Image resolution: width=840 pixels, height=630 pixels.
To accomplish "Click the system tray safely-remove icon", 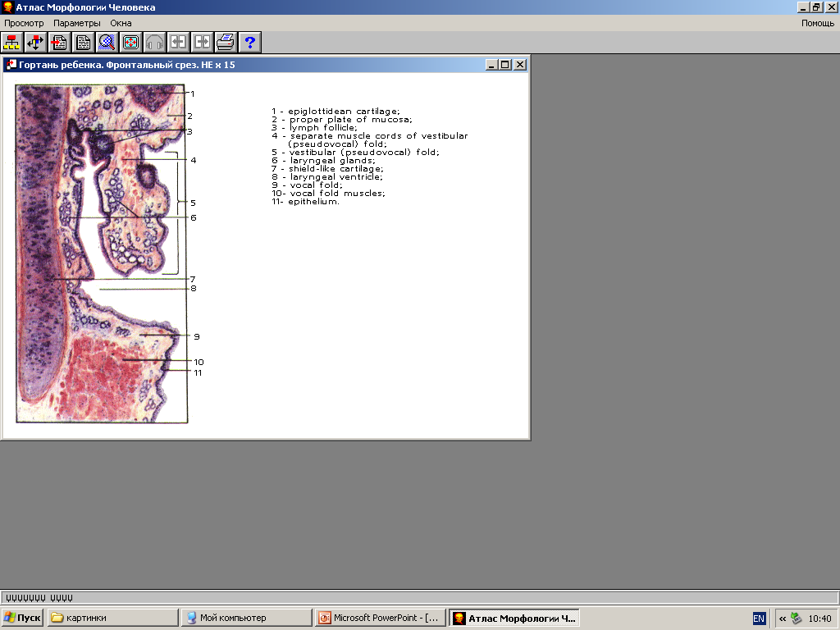I will click(x=797, y=619).
